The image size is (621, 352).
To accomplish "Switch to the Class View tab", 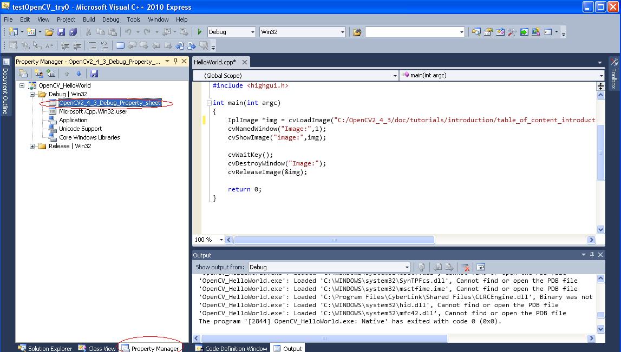I will click(97, 348).
